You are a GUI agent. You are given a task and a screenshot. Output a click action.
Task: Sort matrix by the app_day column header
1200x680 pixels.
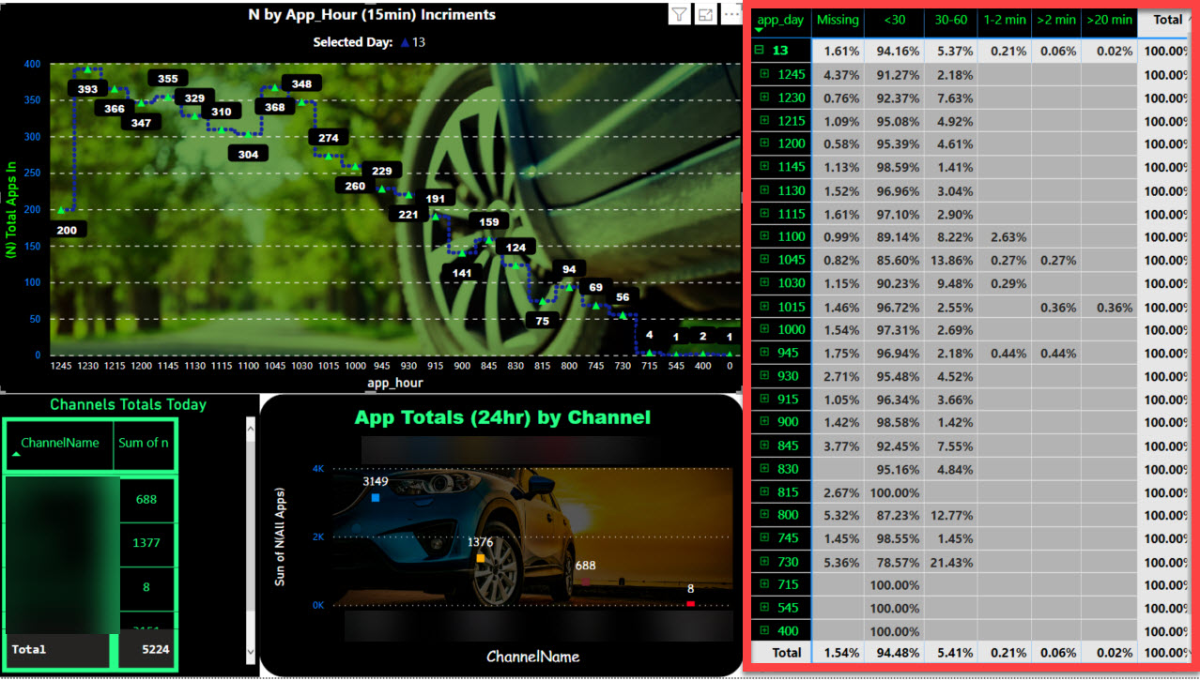coord(781,20)
